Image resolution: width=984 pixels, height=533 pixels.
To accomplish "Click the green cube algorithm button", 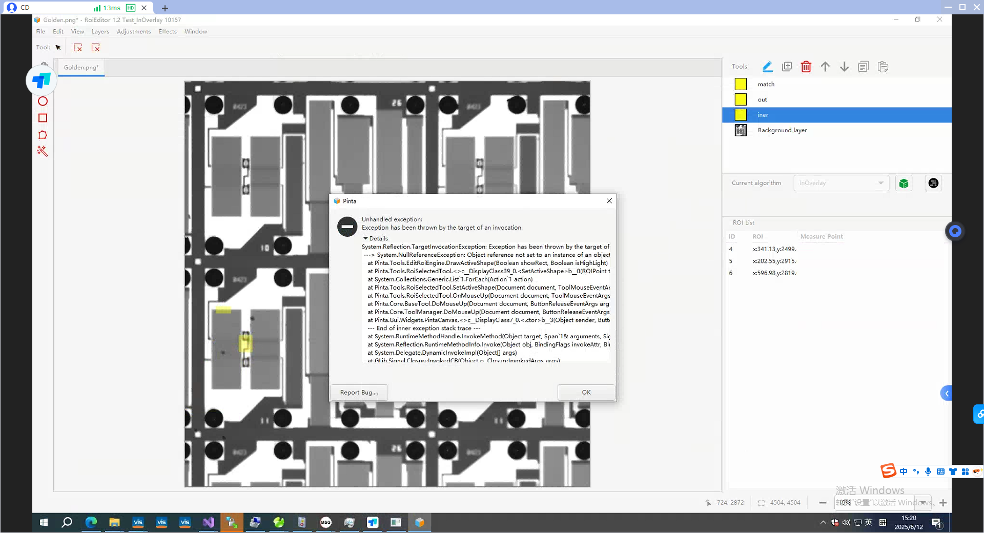I will click(x=904, y=183).
